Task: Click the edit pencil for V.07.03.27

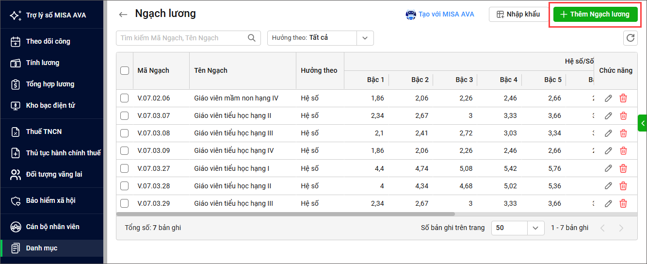Action: click(x=608, y=168)
